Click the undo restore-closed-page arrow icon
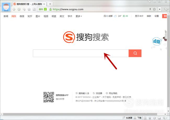This screenshot has height=120, width=170. coord(24,9)
